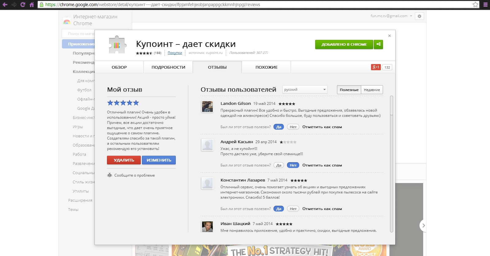Click ДОБАВЛЕНО В CHROME button

coord(344,44)
